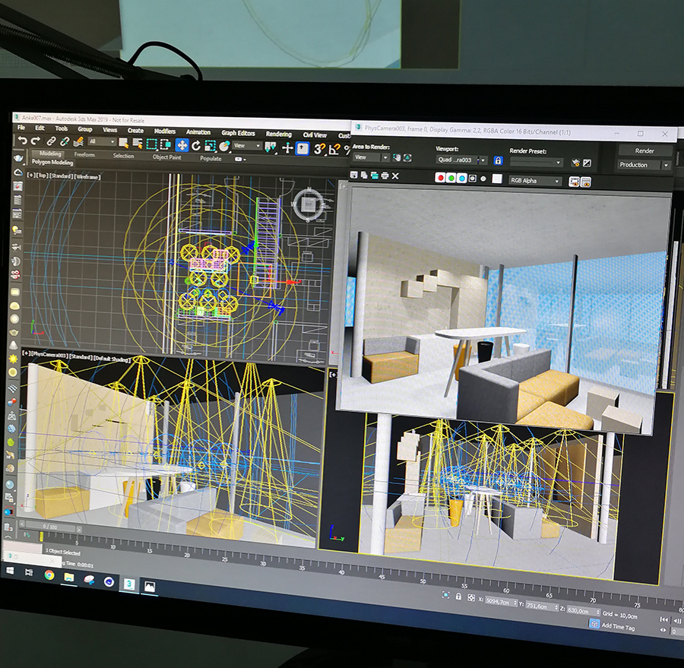The width and height of the screenshot is (684, 668).
Task: Open the RGB Alpha channel dropdown
Action: 536,181
